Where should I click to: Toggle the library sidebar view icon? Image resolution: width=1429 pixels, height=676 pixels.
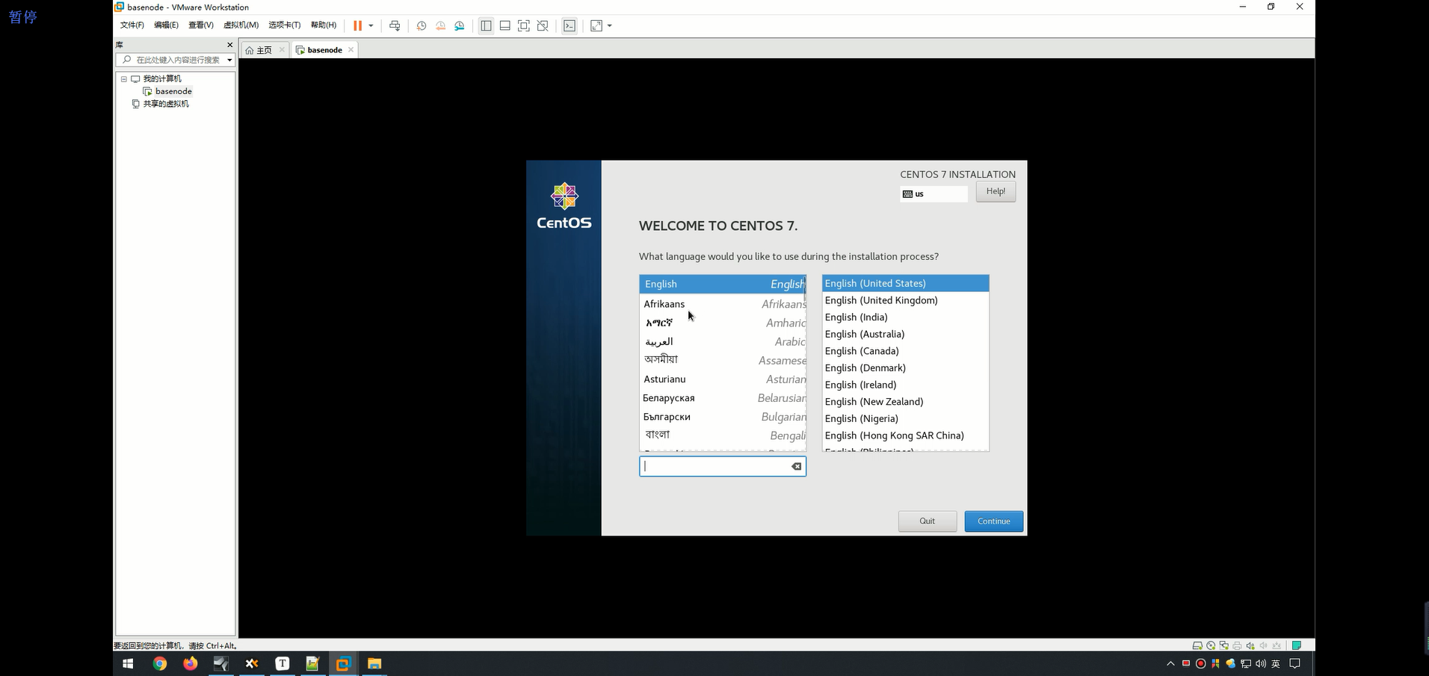click(486, 25)
